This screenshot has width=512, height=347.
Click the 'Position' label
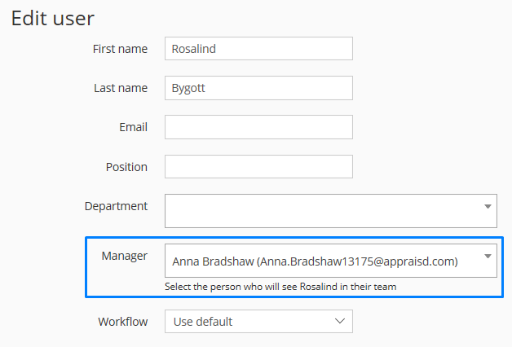point(126,167)
